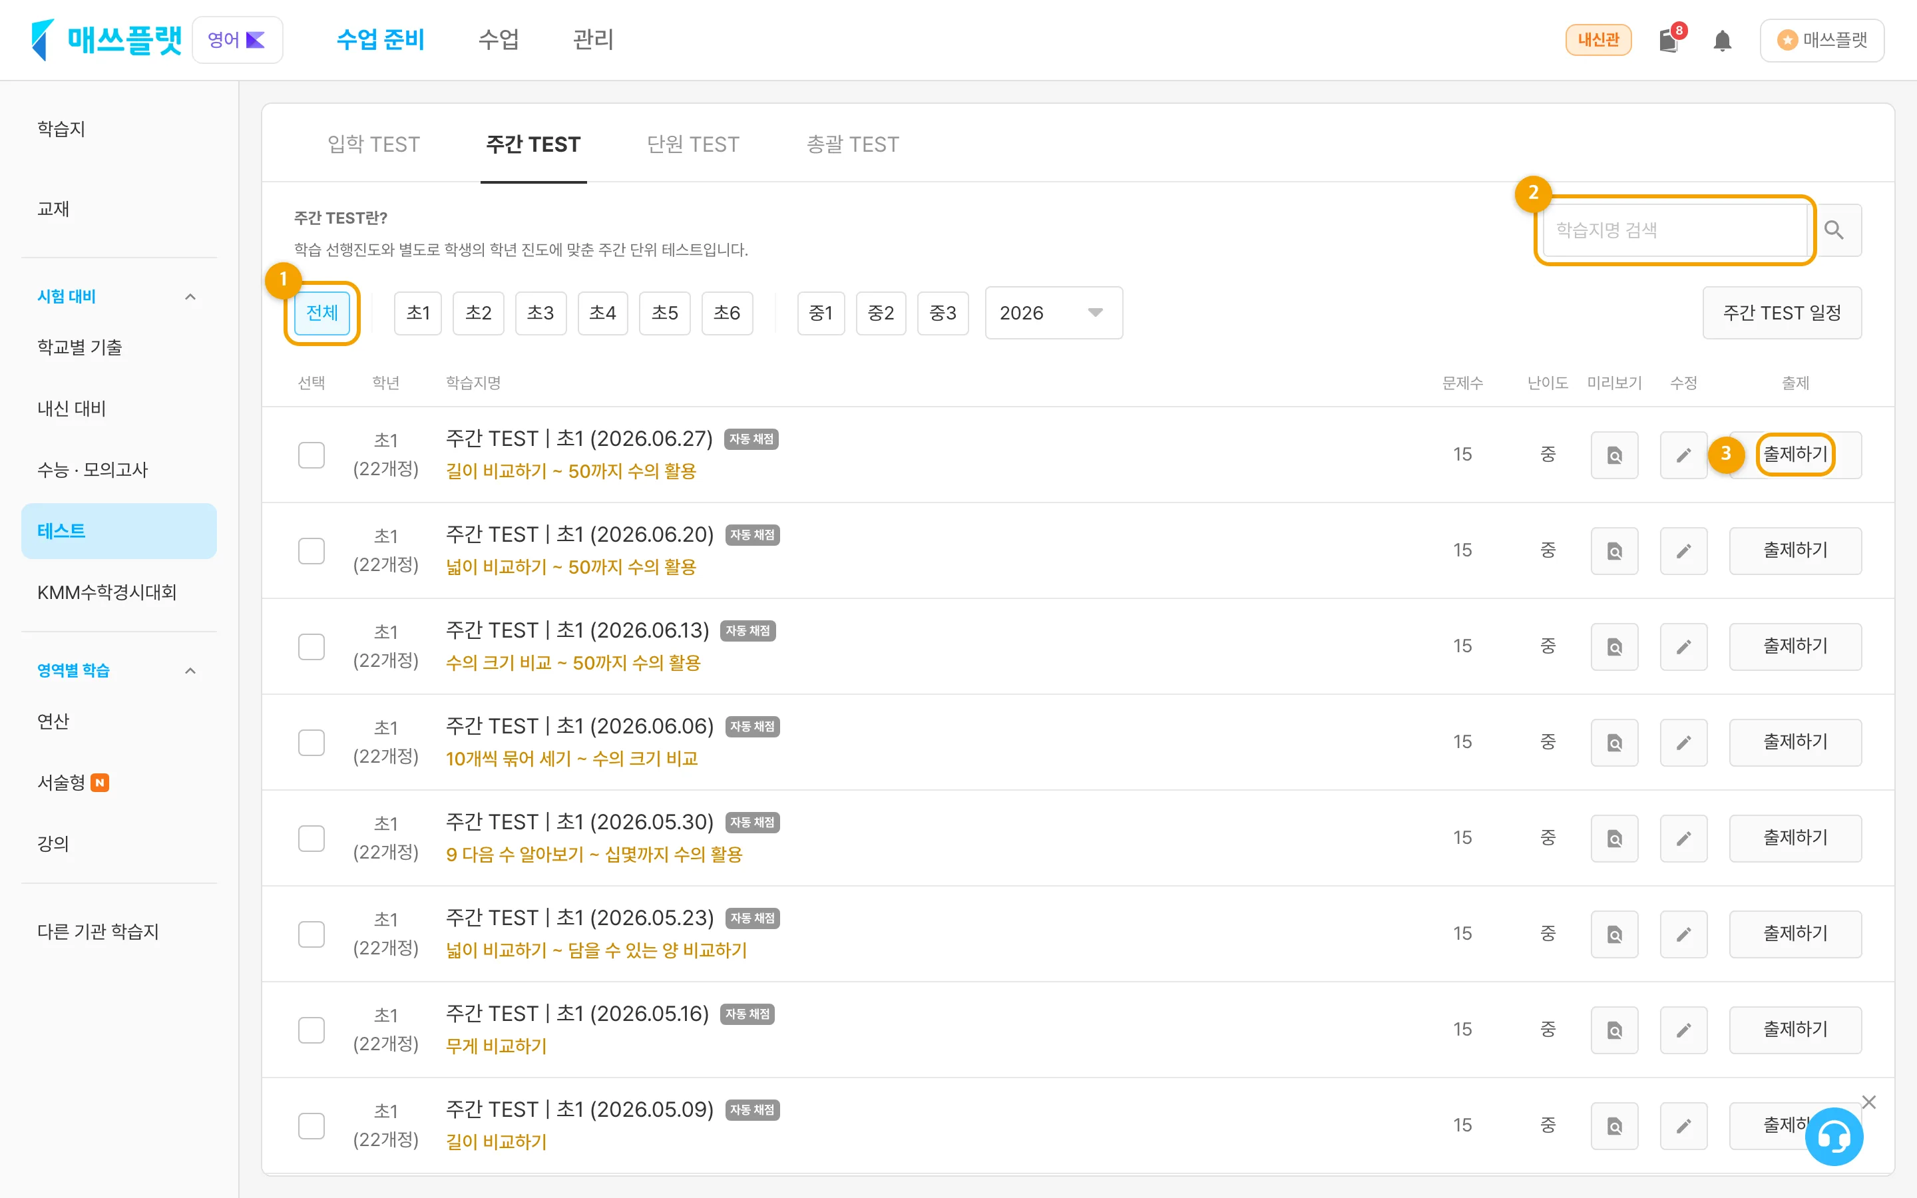Filter by 중1 grade
This screenshot has width=1917, height=1198.
point(821,313)
